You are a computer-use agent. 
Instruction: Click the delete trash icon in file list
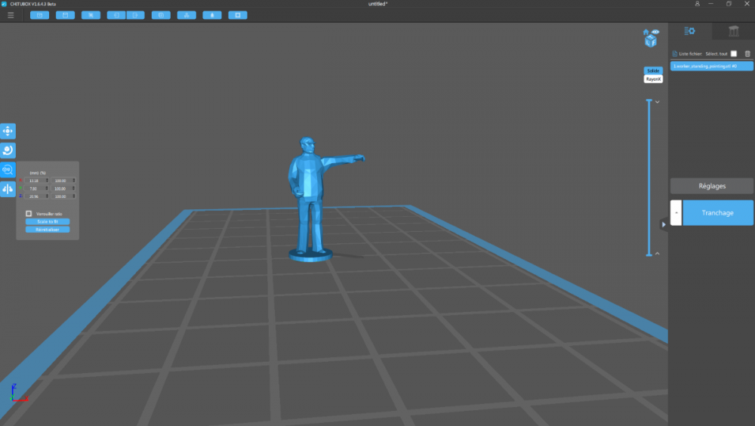747,54
